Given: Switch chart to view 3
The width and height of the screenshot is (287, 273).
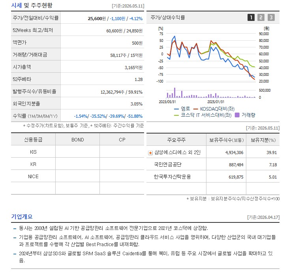Looking at the screenshot, I should pyautogui.click(x=271, y=17).
